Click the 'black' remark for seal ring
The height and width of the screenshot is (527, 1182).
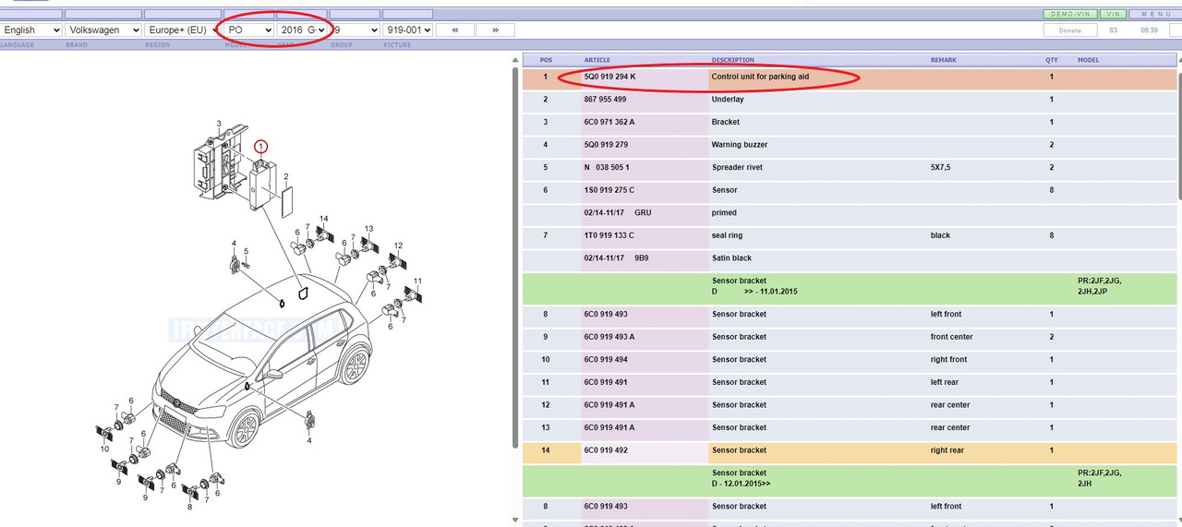940,235
